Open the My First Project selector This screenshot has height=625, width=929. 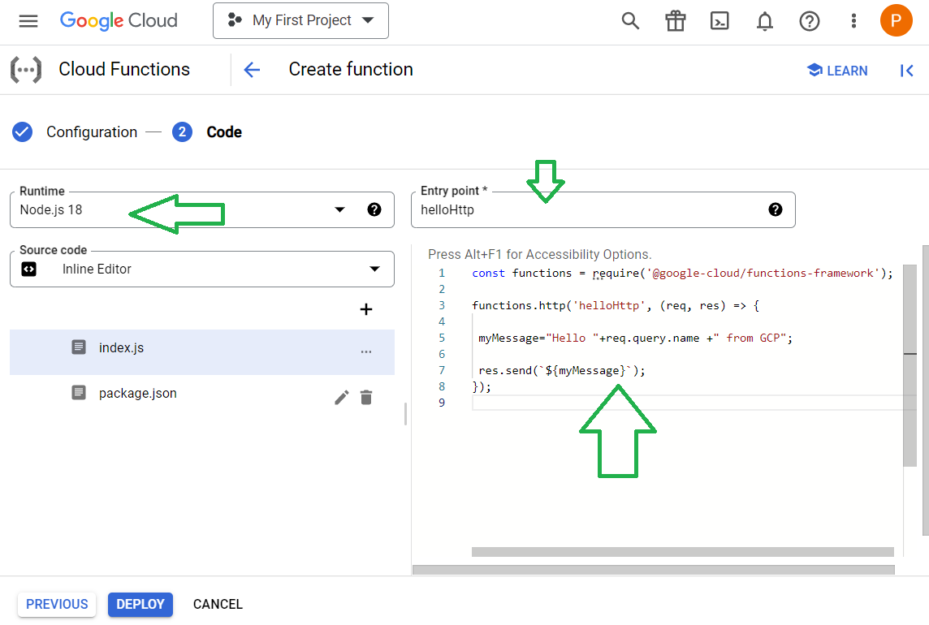(x=300, y=21)
